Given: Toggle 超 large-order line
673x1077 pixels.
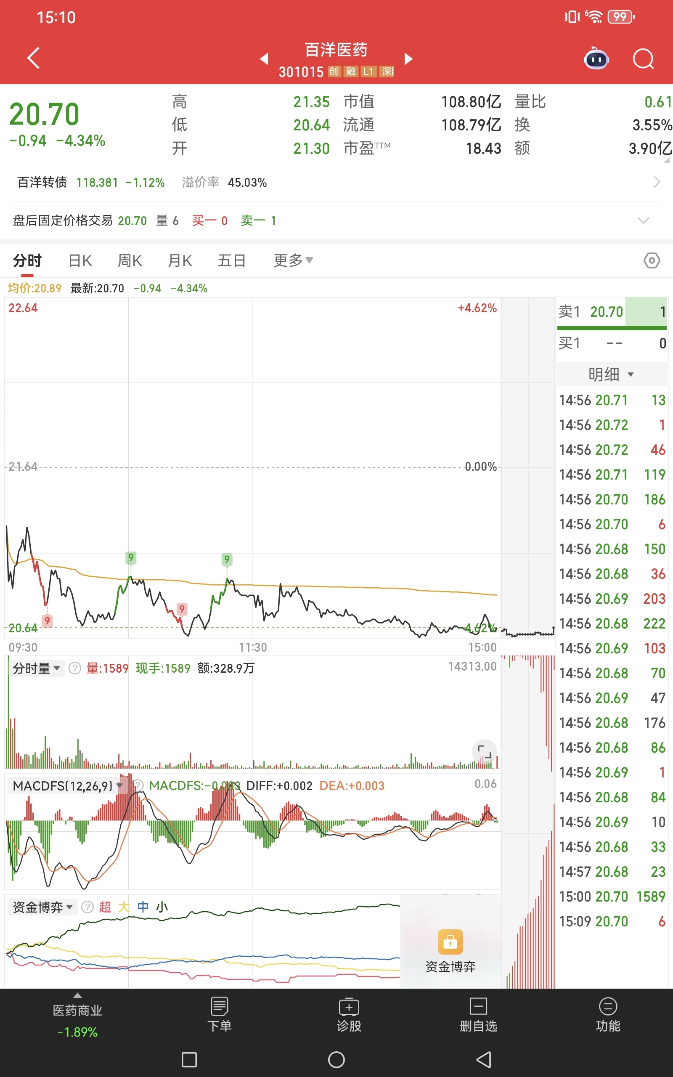Looking at the screenshot, I should [x=105, y=907].
